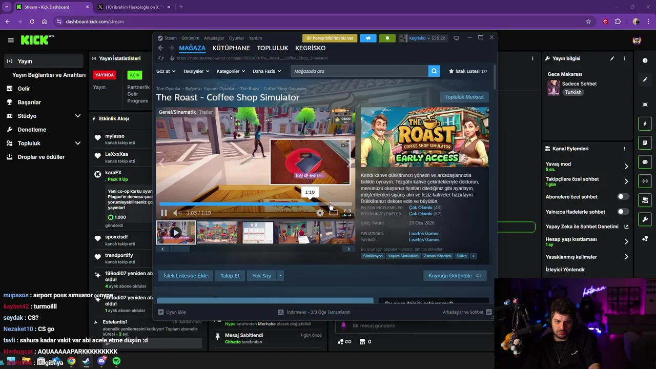Viewport: 656px width, 369px height.
Task: Reload the Chrome browser page
Action: [x=32, y=22]
